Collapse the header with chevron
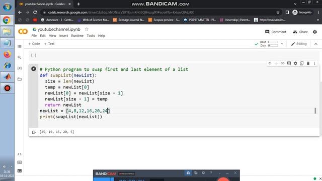The height and width of the screenshot is (181, 322). pos(316,44)
